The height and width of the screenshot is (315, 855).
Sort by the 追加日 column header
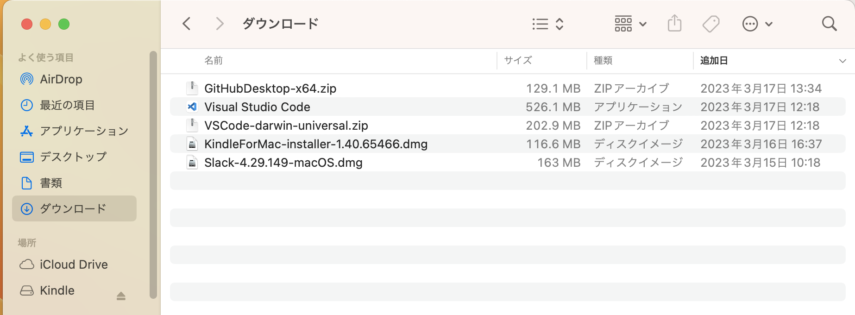tap(714, 61)
